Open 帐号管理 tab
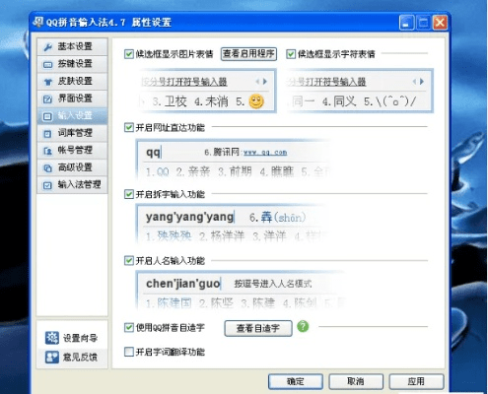Screen dimensions: 488x394 (x=72, y=151)
